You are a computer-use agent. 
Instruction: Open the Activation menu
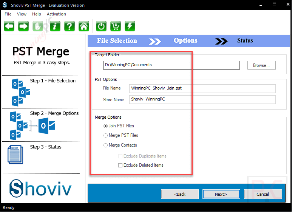click(x=56, y=14)
